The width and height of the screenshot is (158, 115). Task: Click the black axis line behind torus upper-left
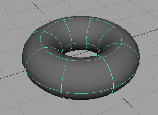40,10
